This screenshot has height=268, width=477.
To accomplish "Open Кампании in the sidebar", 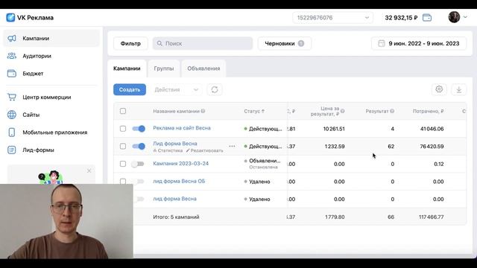I will point(51,38).
